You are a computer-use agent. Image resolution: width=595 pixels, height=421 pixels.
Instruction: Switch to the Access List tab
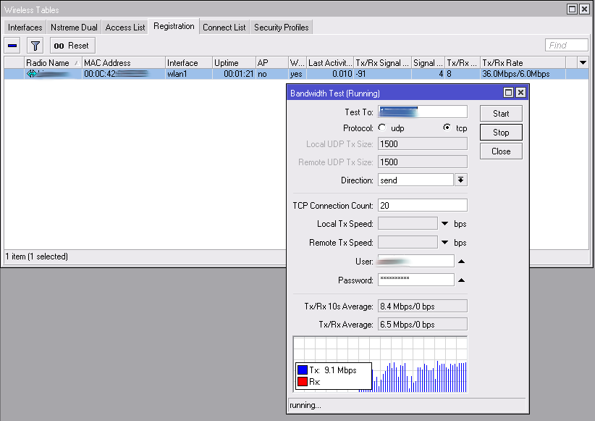click(125, 28)
